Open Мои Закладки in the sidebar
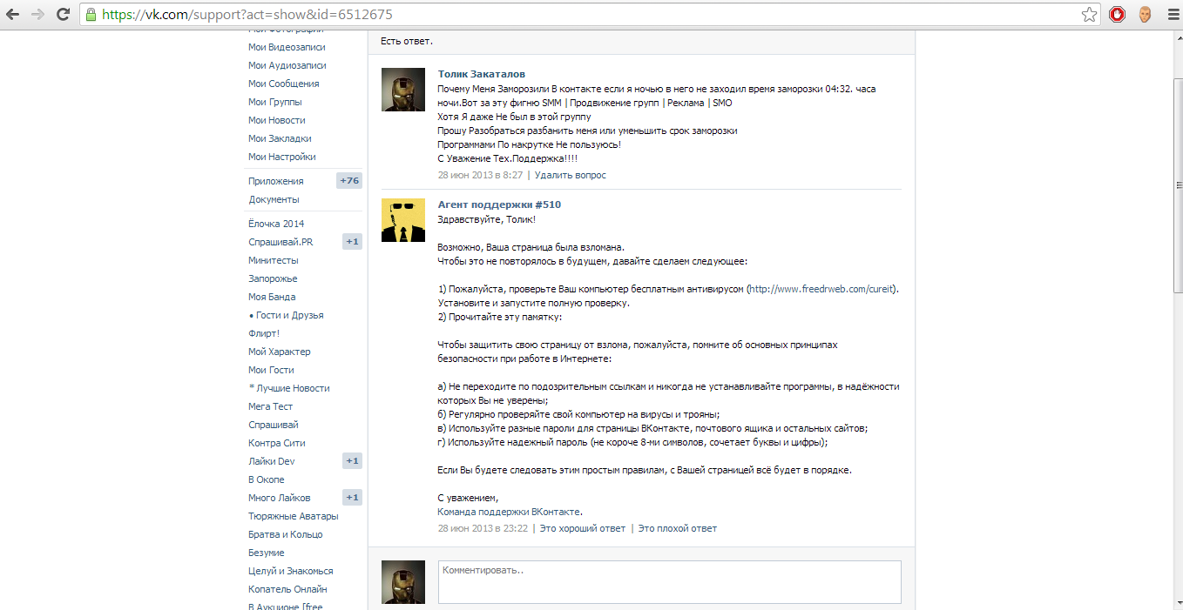 [x=280, y=138]
